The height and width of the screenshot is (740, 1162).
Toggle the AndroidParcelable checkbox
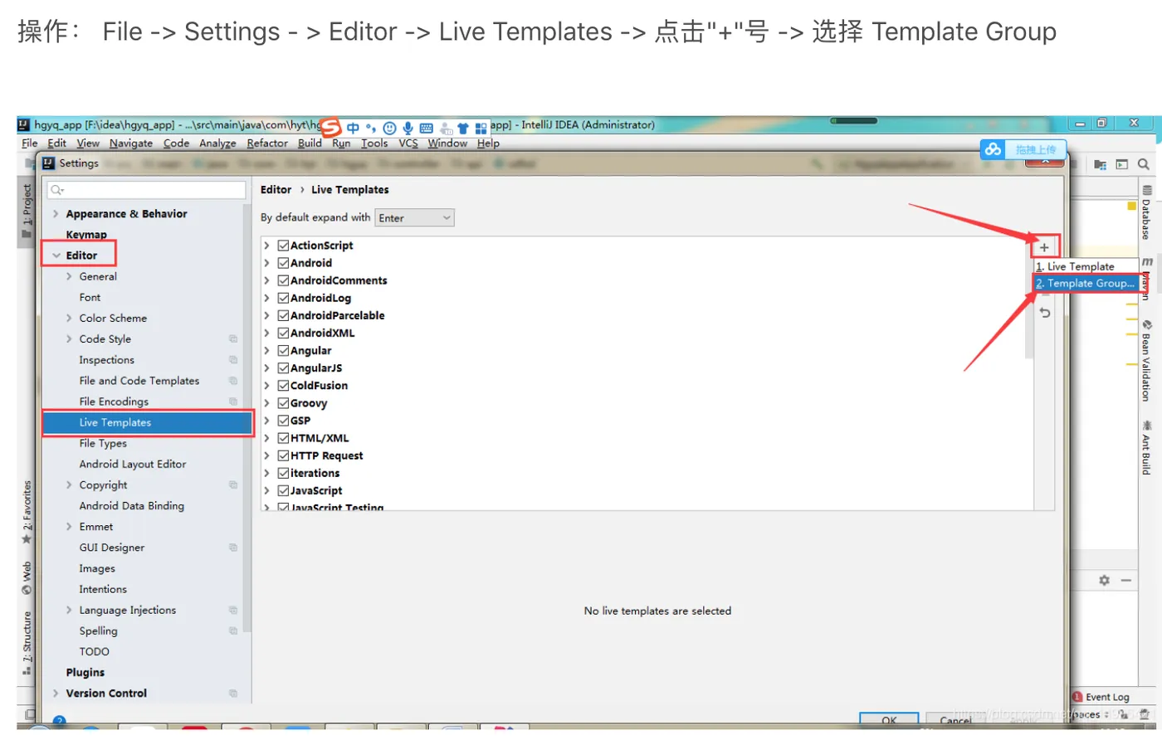point(283,315)
